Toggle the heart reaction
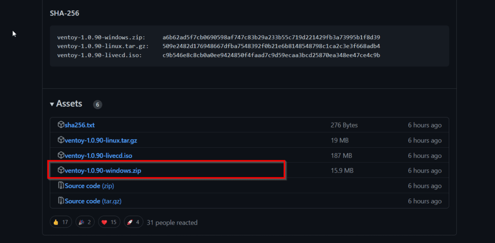Viewport: 495px width, 243px height. point(109,222)
